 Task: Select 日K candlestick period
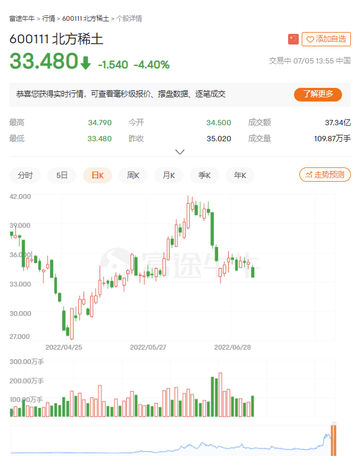[97, 175]
